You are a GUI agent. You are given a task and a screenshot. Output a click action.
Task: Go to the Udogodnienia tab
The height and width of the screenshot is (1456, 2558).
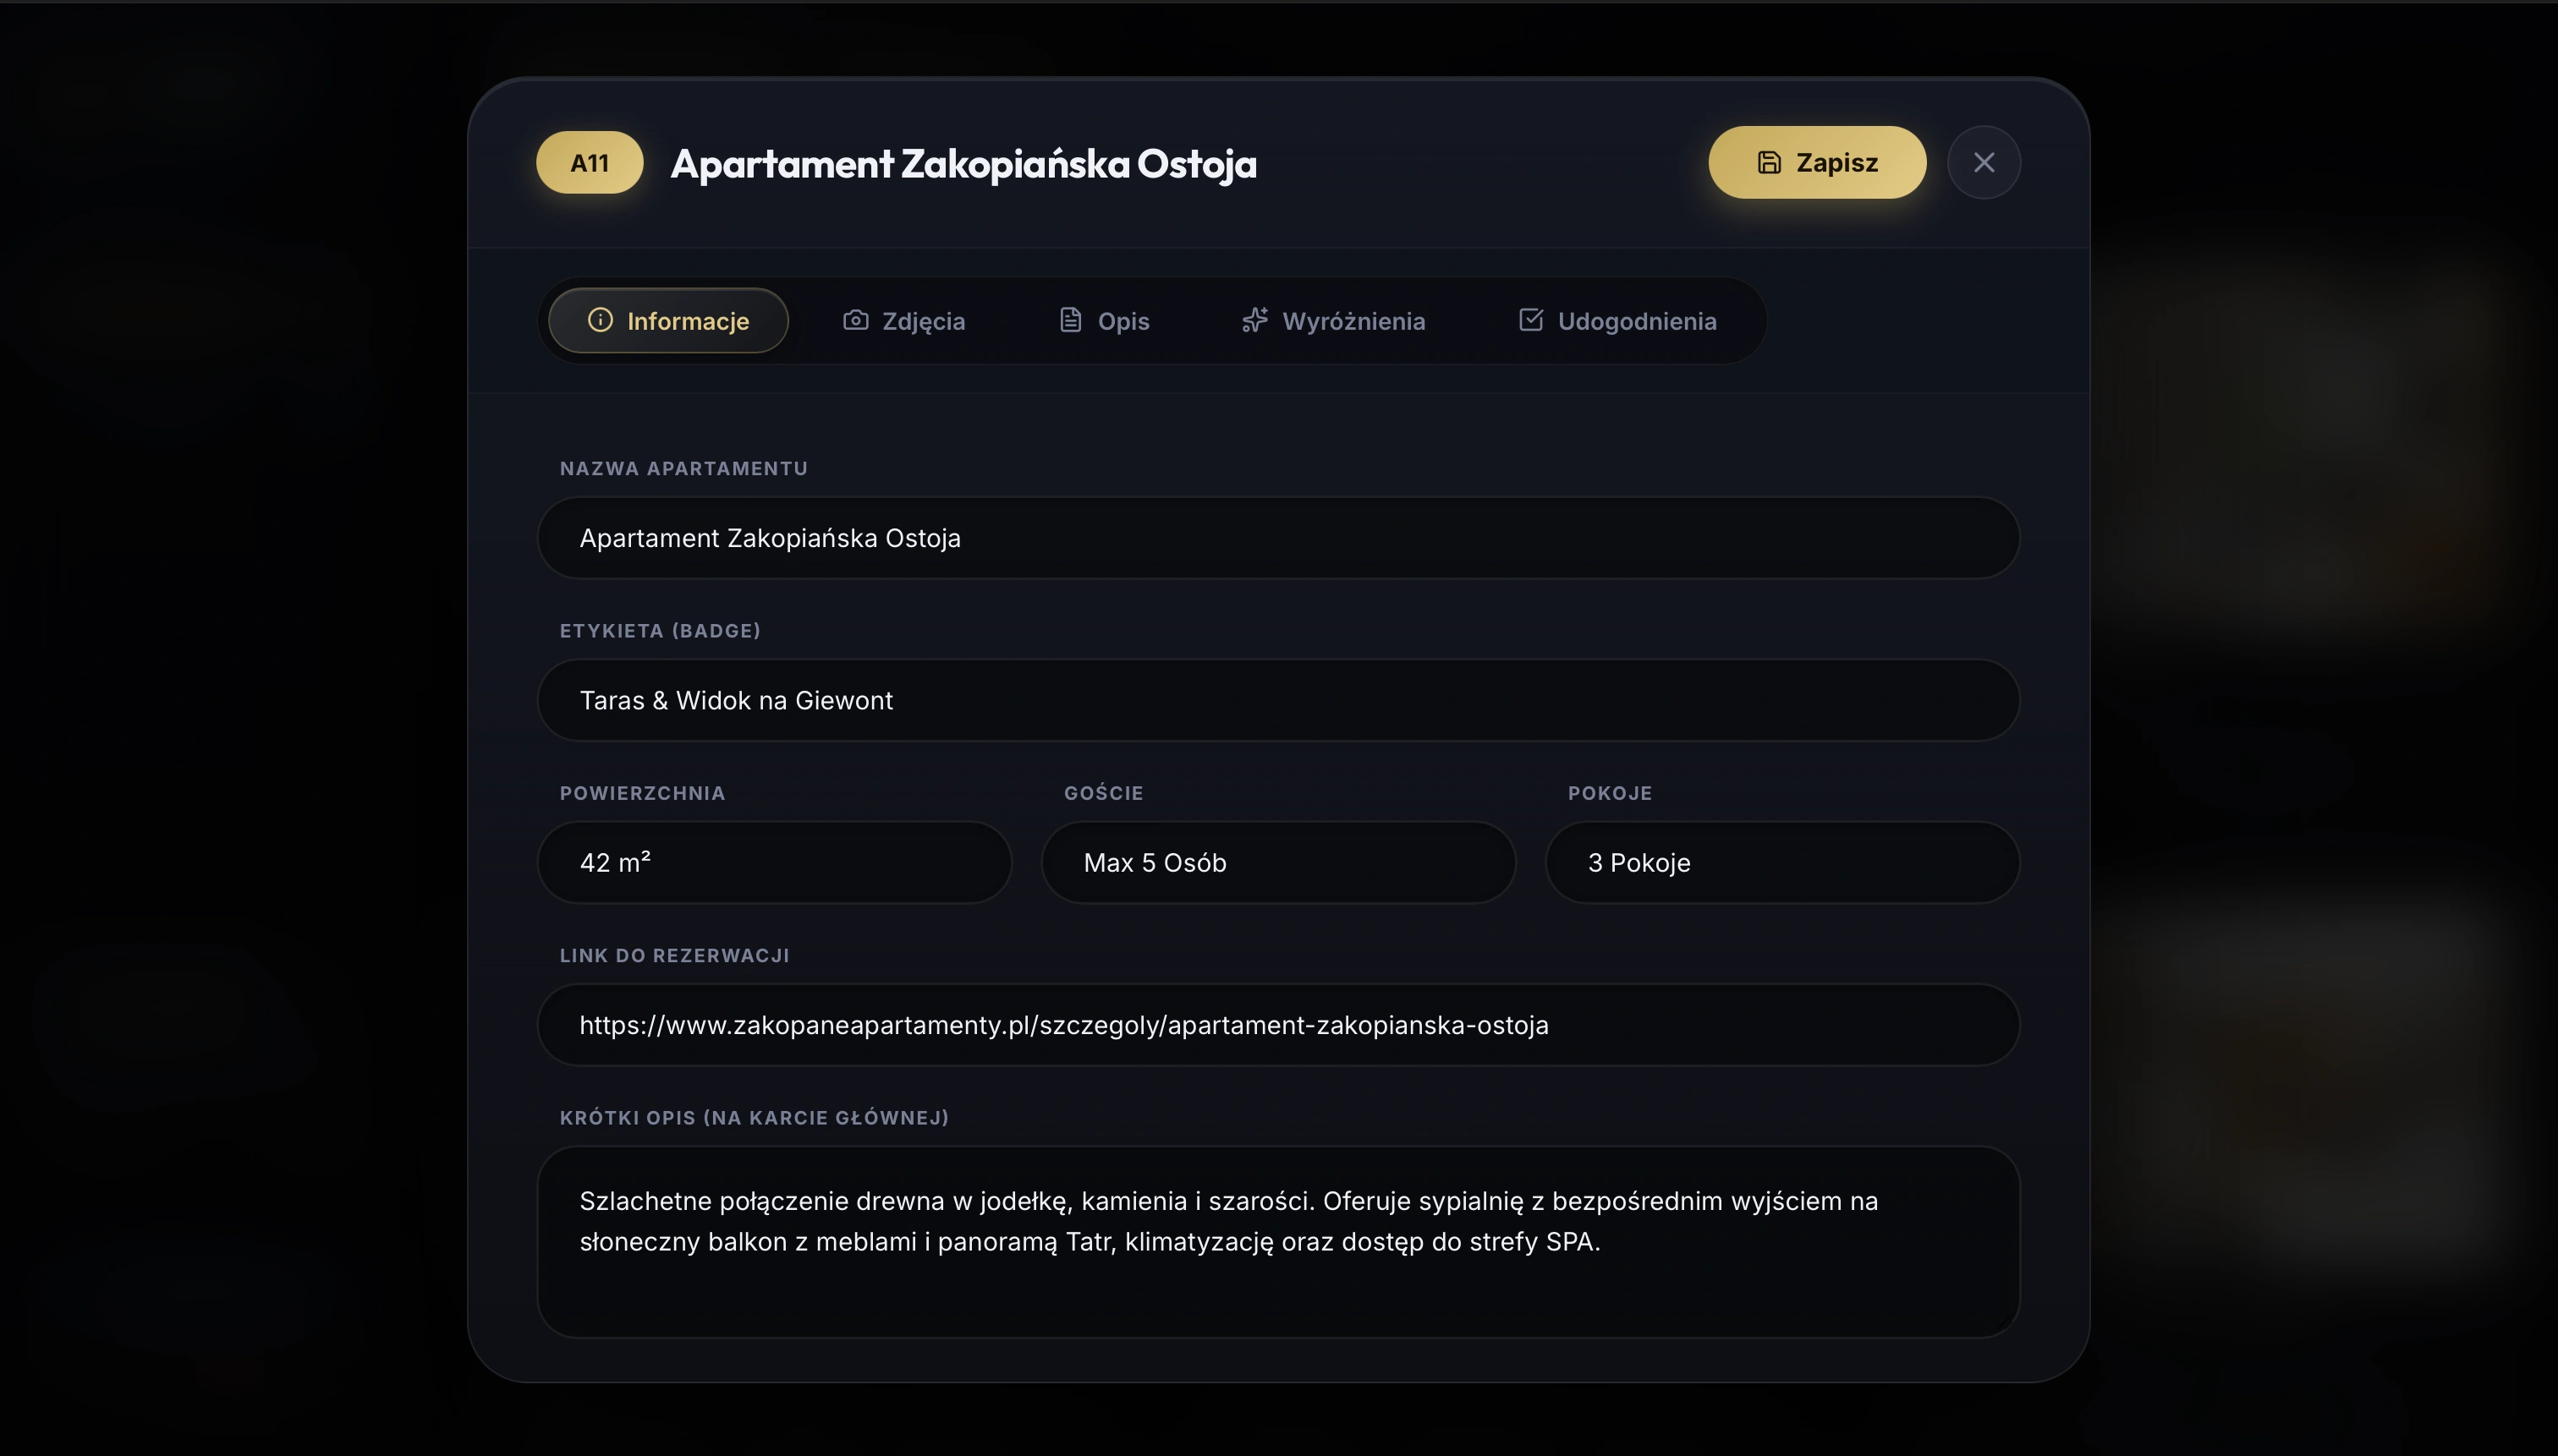pos(1617,321)
